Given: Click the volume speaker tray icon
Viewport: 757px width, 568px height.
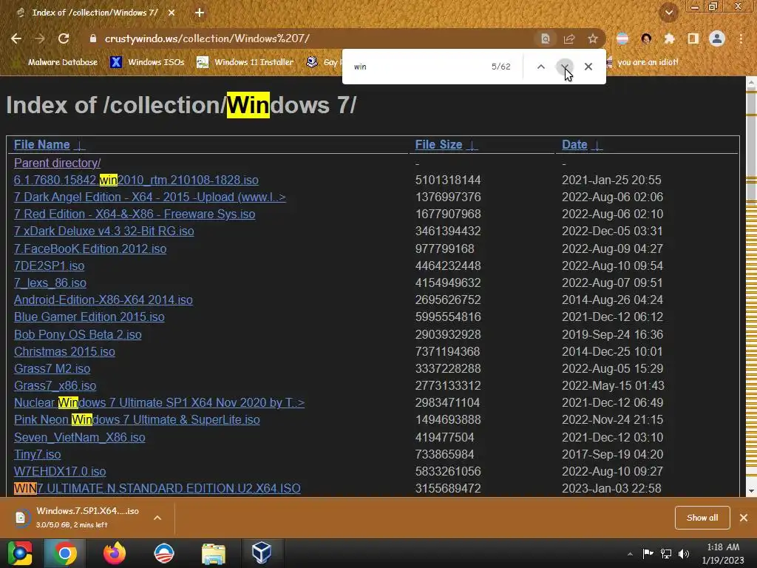Looking at the screenshot, I should click(x=684, y=554).
